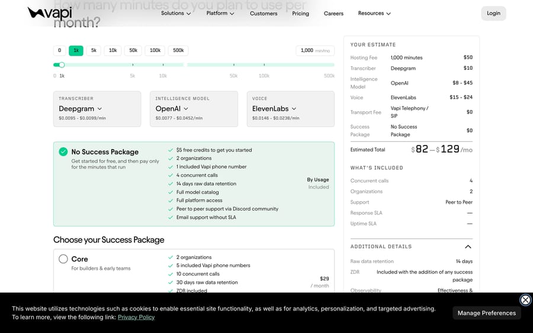Click the Login button
The image size is (533, 333).
click(493, 13)
